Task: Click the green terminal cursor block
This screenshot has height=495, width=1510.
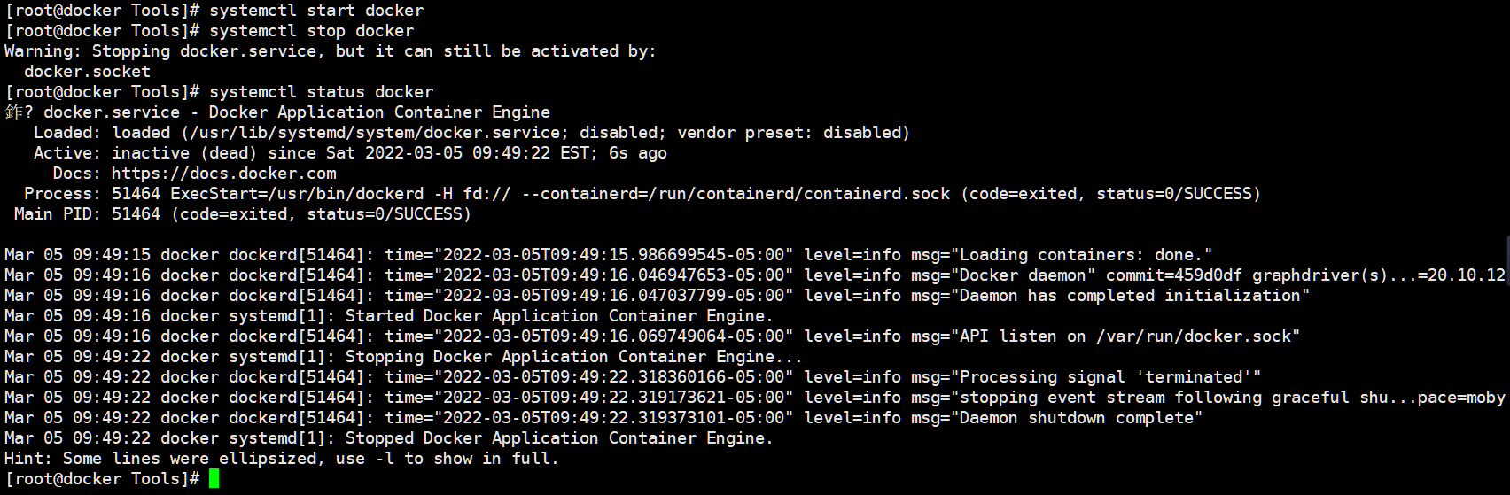Action: pyautogui.click(x=214, y=479)
